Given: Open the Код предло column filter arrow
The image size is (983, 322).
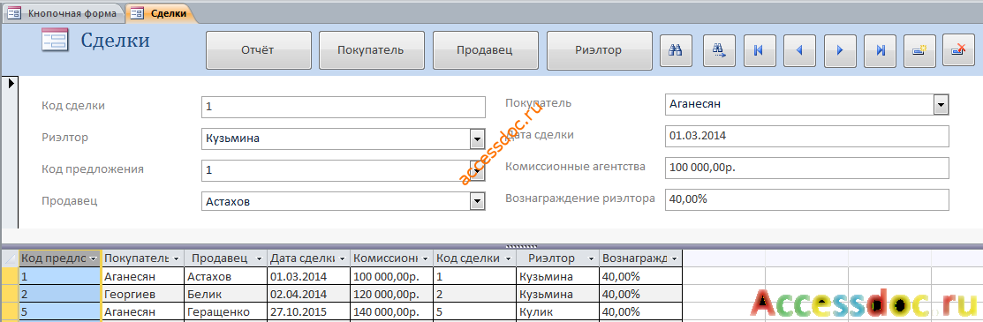Looking at the screenshot, I should (x=94, y=258).
